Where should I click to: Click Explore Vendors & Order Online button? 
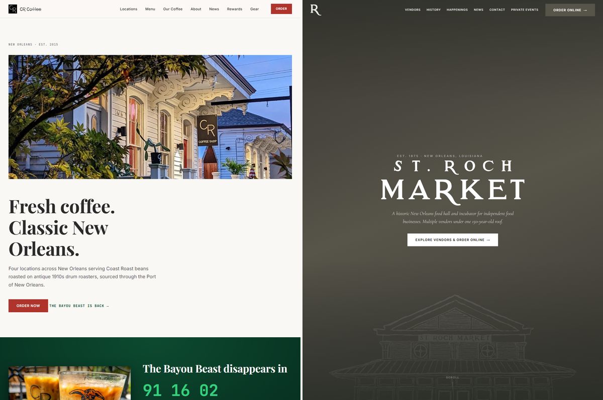(x=453, y=240)
